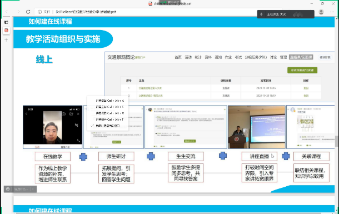Click the 讨论 navigation item
This screenshot has width=339, height=214.
click(273, 57)
